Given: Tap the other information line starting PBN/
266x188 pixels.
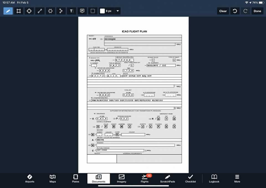Looking at the screenshot, I should pos(127,100).
